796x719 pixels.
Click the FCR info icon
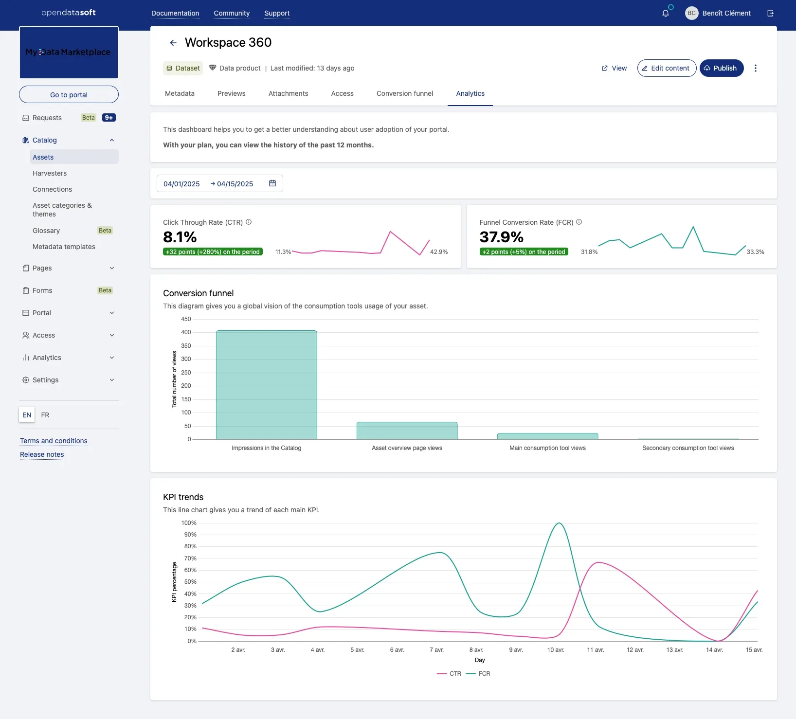click(x=579, y=222)
